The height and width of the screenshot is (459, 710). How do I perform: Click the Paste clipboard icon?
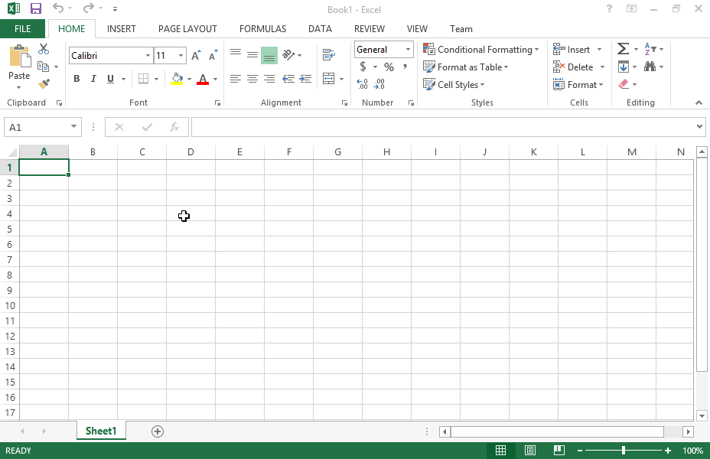click(x=19, y=57)
